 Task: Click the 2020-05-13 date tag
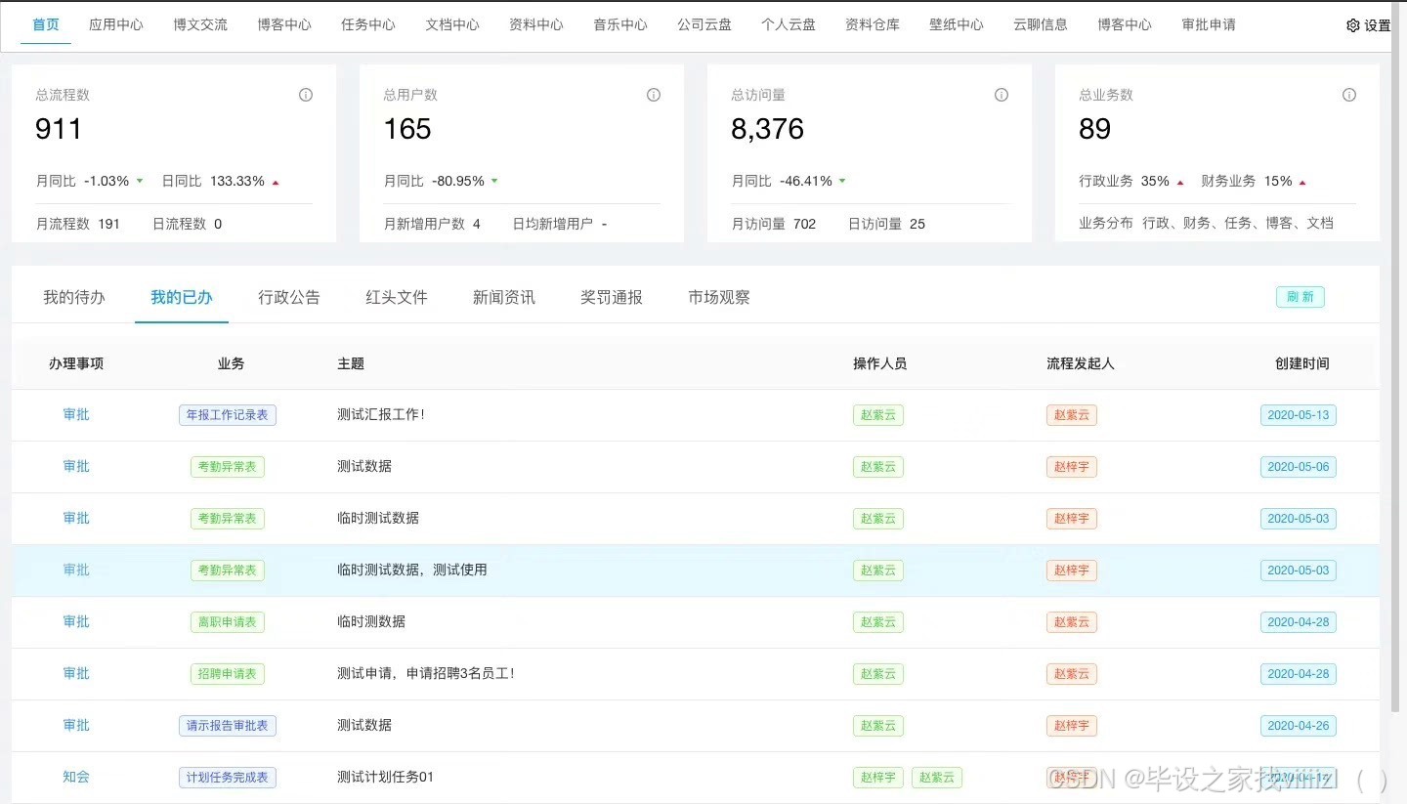point(1298,414)
